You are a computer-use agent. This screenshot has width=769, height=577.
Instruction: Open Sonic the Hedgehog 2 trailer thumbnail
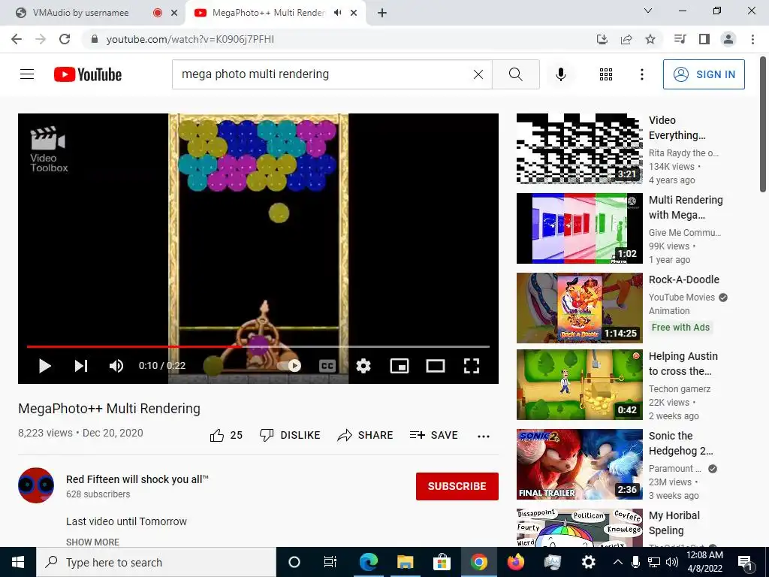click(x=580, y=464)
